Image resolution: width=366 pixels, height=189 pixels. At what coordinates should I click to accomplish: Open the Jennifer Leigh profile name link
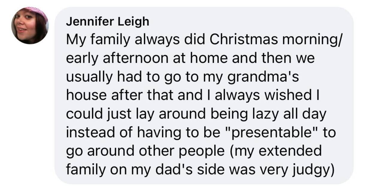pos(108,21)
